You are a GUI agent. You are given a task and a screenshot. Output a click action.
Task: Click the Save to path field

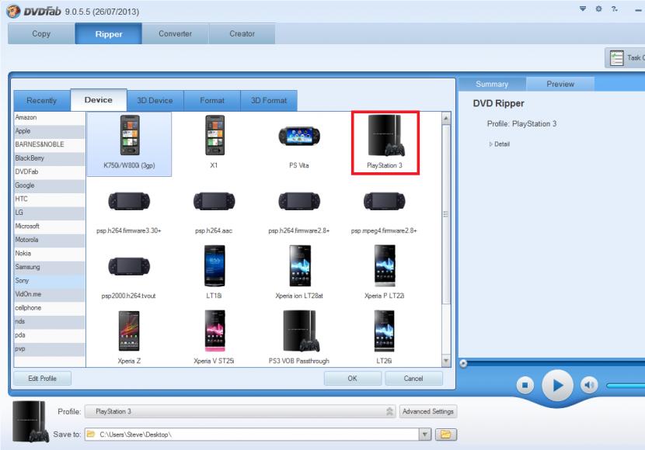pos(252,434)
